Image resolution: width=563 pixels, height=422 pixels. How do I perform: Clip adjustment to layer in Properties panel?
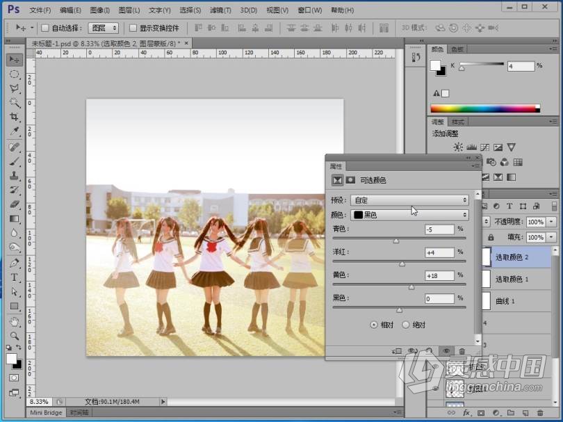[397, 351]
